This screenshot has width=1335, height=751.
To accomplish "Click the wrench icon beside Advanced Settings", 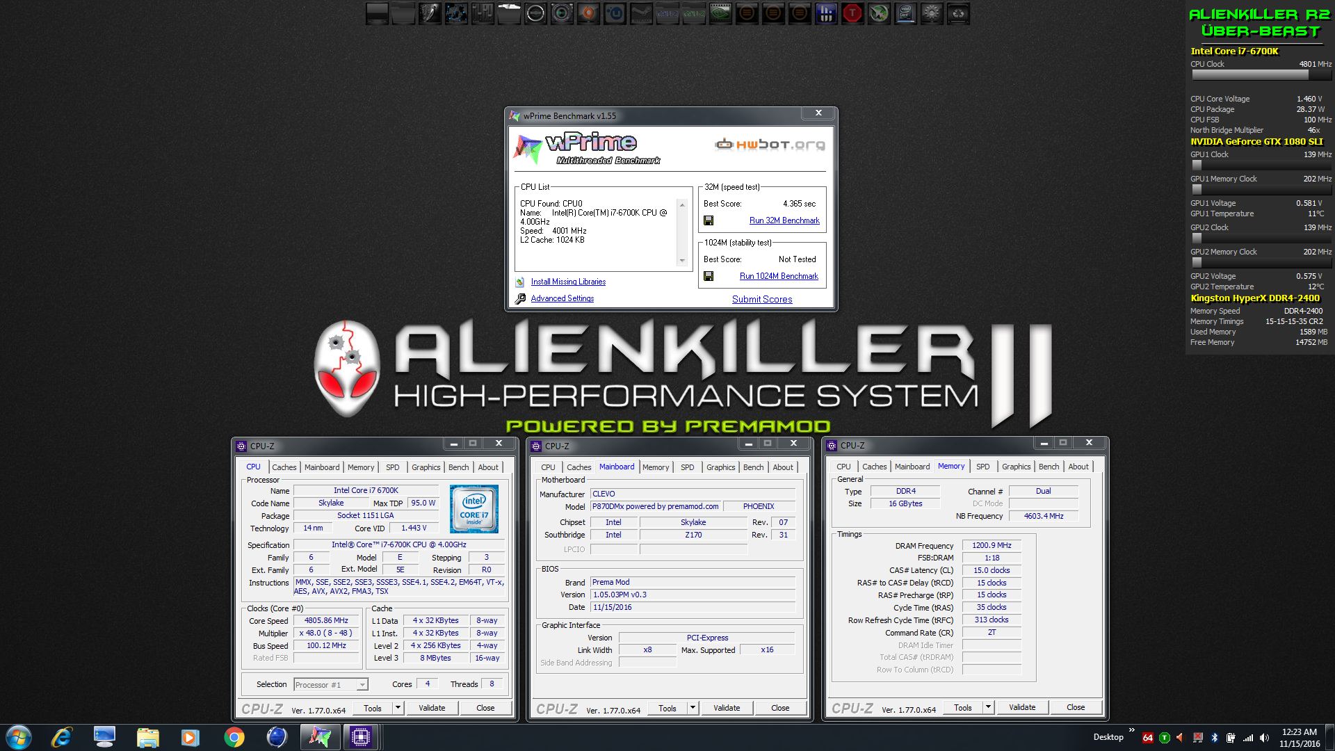I will [520, 299].
